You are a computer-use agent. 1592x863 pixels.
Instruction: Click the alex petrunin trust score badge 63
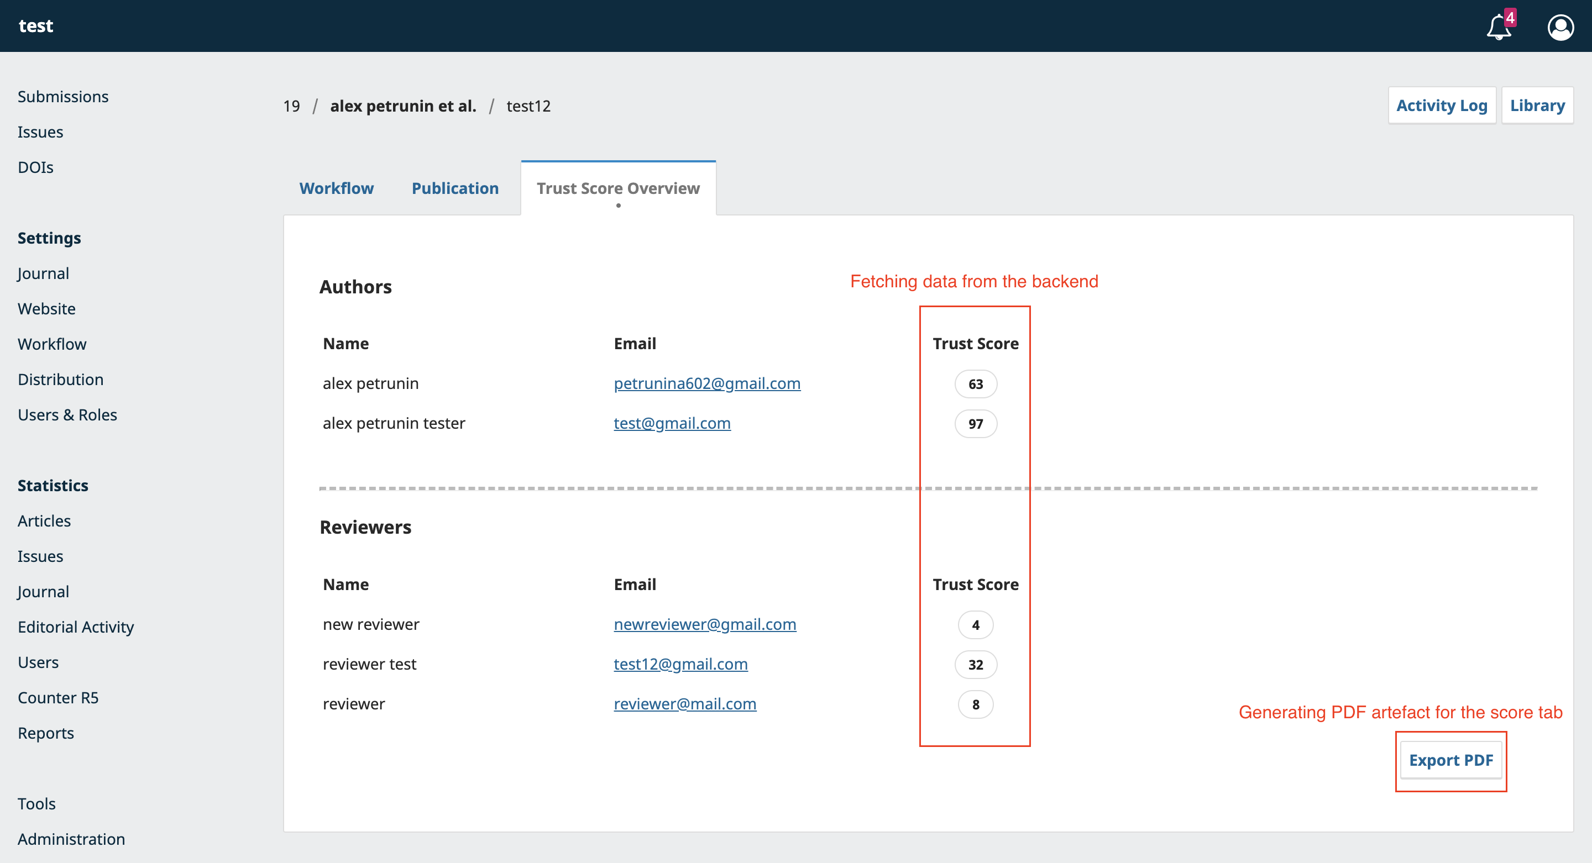coord(975,384)
